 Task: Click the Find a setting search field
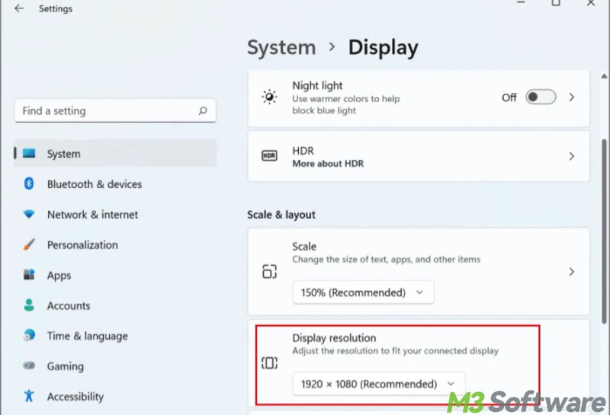coord(115,110)
